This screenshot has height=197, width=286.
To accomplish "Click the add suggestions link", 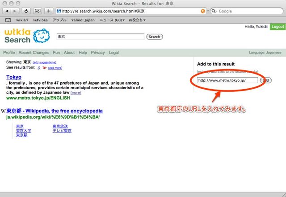I will tap(44, 62).
